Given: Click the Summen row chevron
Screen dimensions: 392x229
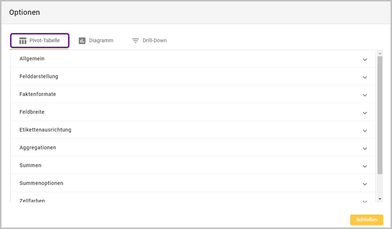Looking at the screenshot, I should pyautogui.click(x=365, y=166).
